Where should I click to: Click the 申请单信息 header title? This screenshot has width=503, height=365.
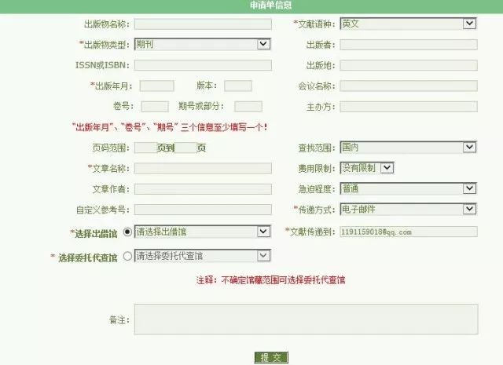(270, 5)
